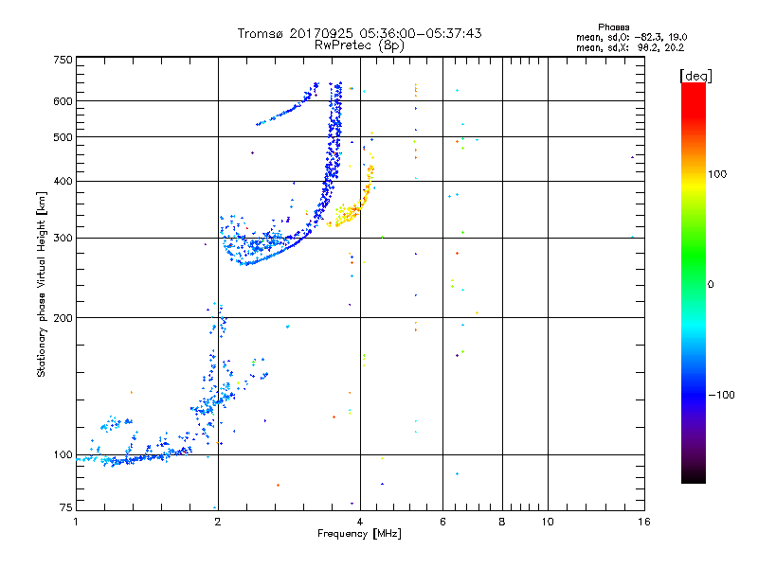This screenshot has width=758, height=568.
Task: Click the x-axis tick label "10"
Action: click(x=548, y=522)
